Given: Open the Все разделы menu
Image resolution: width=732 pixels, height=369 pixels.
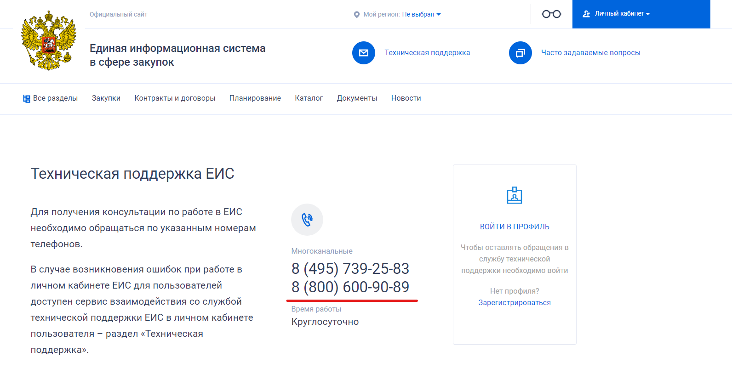Looking at the screenshot, I should tap(55, 98).
